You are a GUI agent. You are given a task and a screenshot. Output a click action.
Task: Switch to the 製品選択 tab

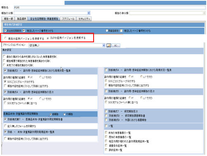[x=21, y=19]
